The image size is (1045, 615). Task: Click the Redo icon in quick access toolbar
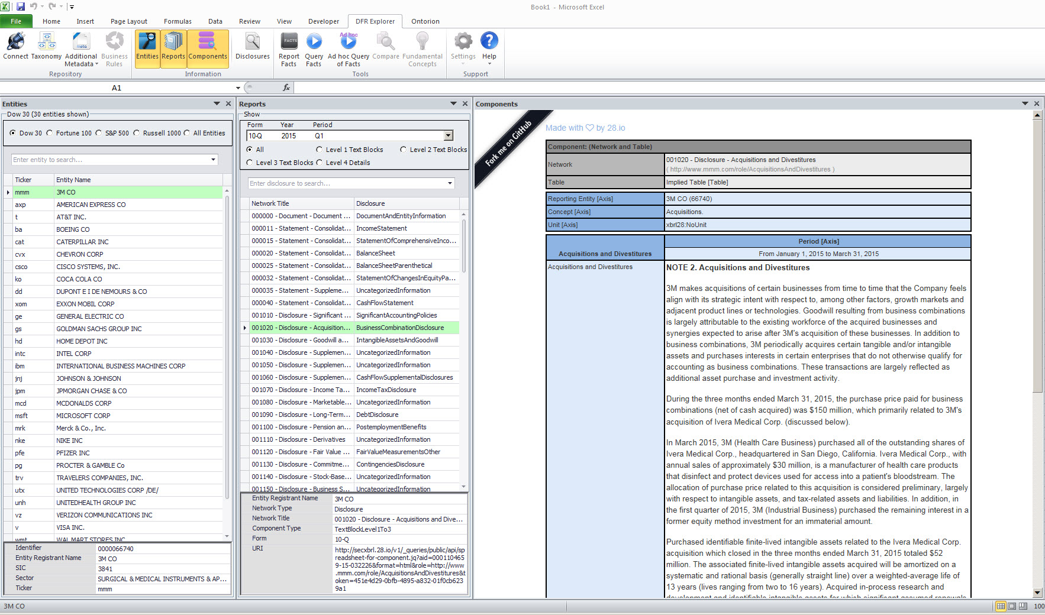[x=53, y=7]
